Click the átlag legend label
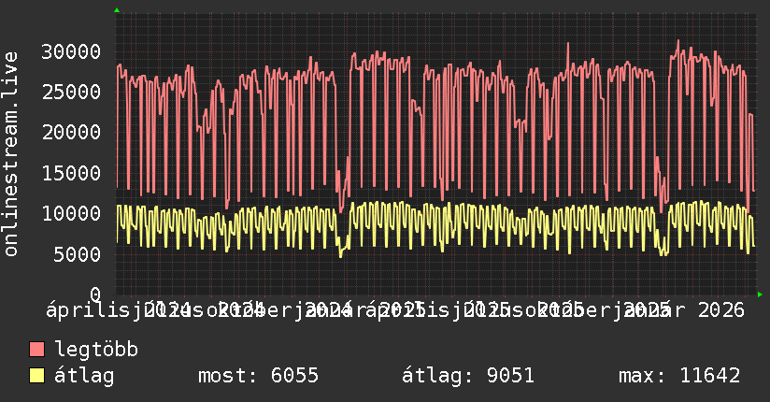Image resolution: width=770 pixels, height=402 pixels. tap(84, 376)
